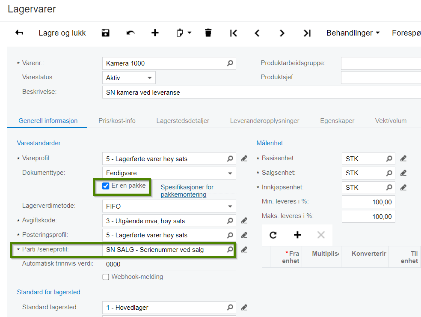Go to first record icon
The width and height of the screenshot is (421, 317).
click(233, 33)
